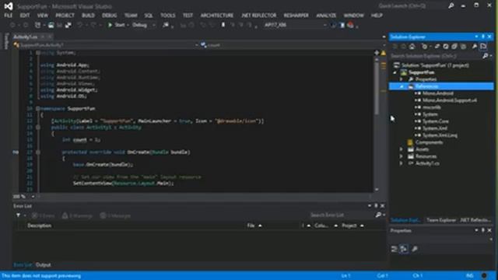Select the System.Xml.Linq reference

coord(440,135)
